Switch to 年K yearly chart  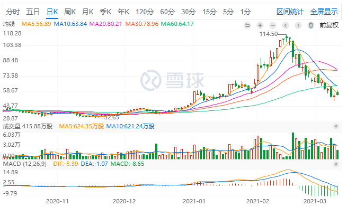123,12
